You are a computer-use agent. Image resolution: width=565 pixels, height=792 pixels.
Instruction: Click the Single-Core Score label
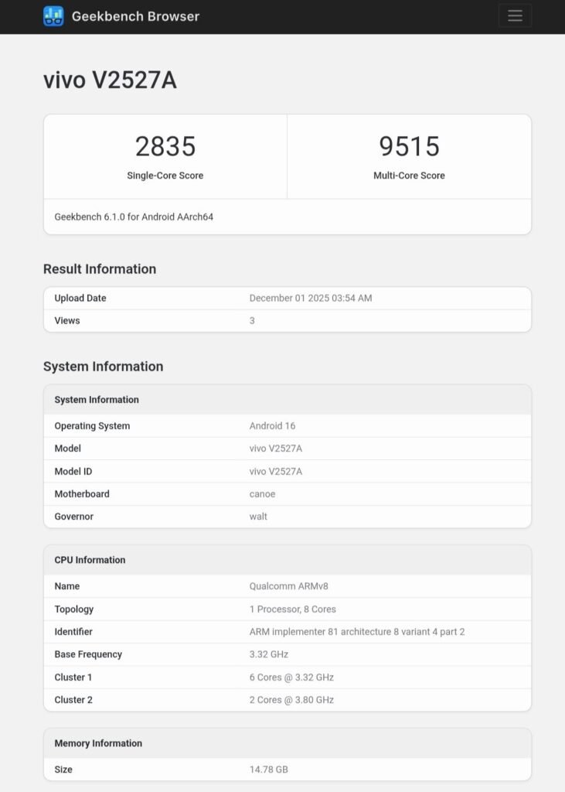[165, 176]
